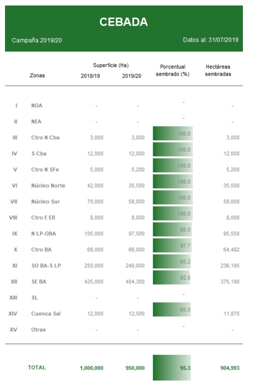Click the 95.3 total percentage bar
Screen dimensions: 267x388
172,367
